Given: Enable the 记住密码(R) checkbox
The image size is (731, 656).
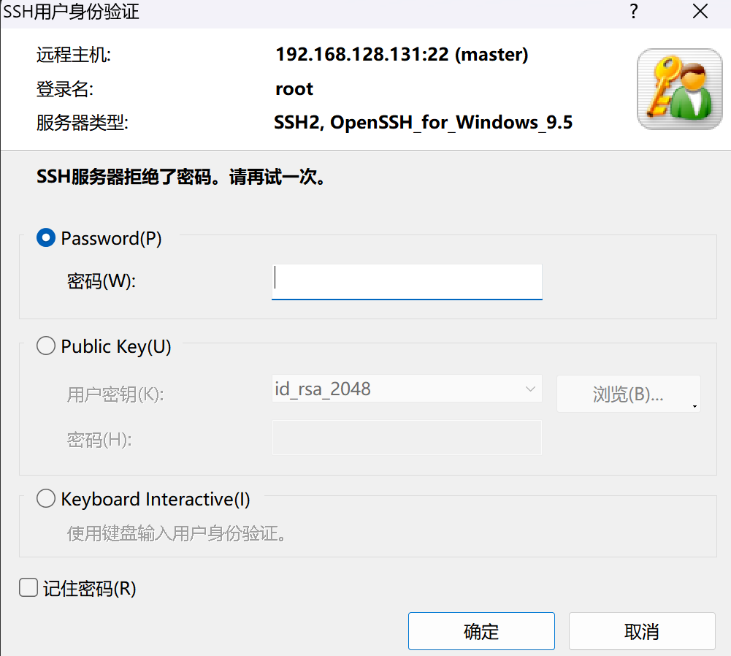Looking at the screenshot, I should (x=27, y=587).
